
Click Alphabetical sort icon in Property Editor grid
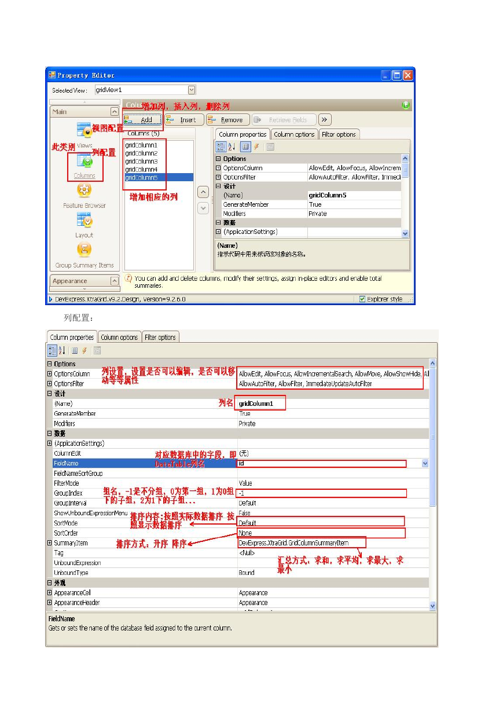[232, 147]
